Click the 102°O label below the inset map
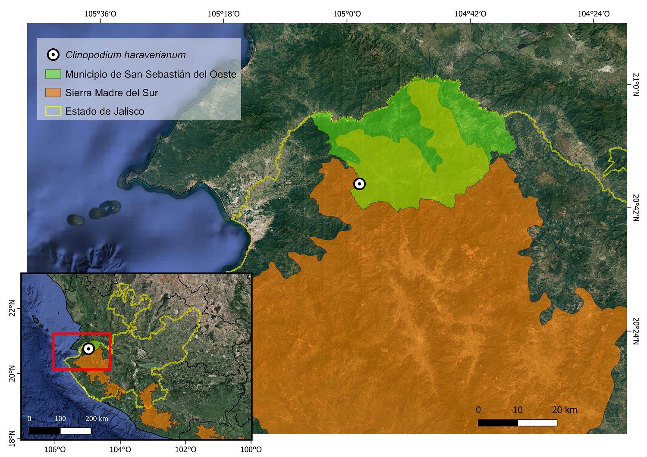This screenshot has width=647, height=457. pyautogui.click(x=185, y=450)
